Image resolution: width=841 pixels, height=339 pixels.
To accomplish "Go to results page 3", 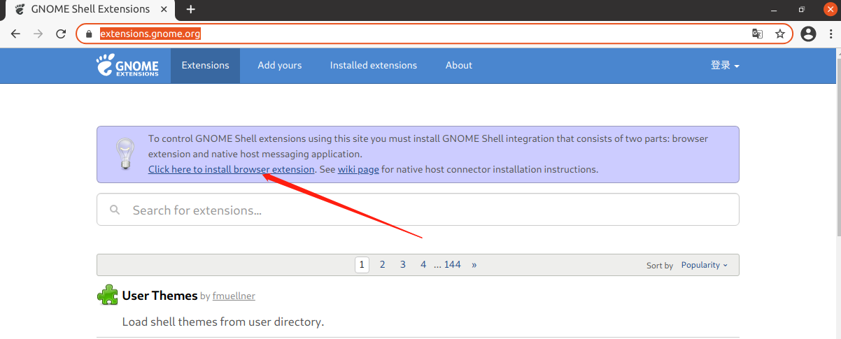I will [x=403, y=264].
